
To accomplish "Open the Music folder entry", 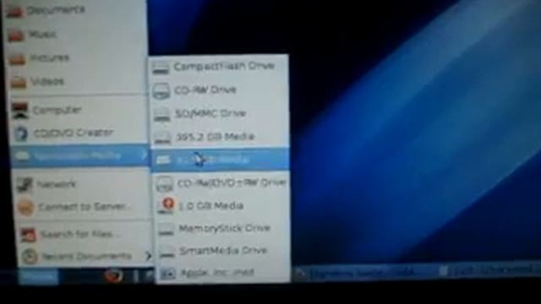I will pyautogui.click(x=77, y=34).
